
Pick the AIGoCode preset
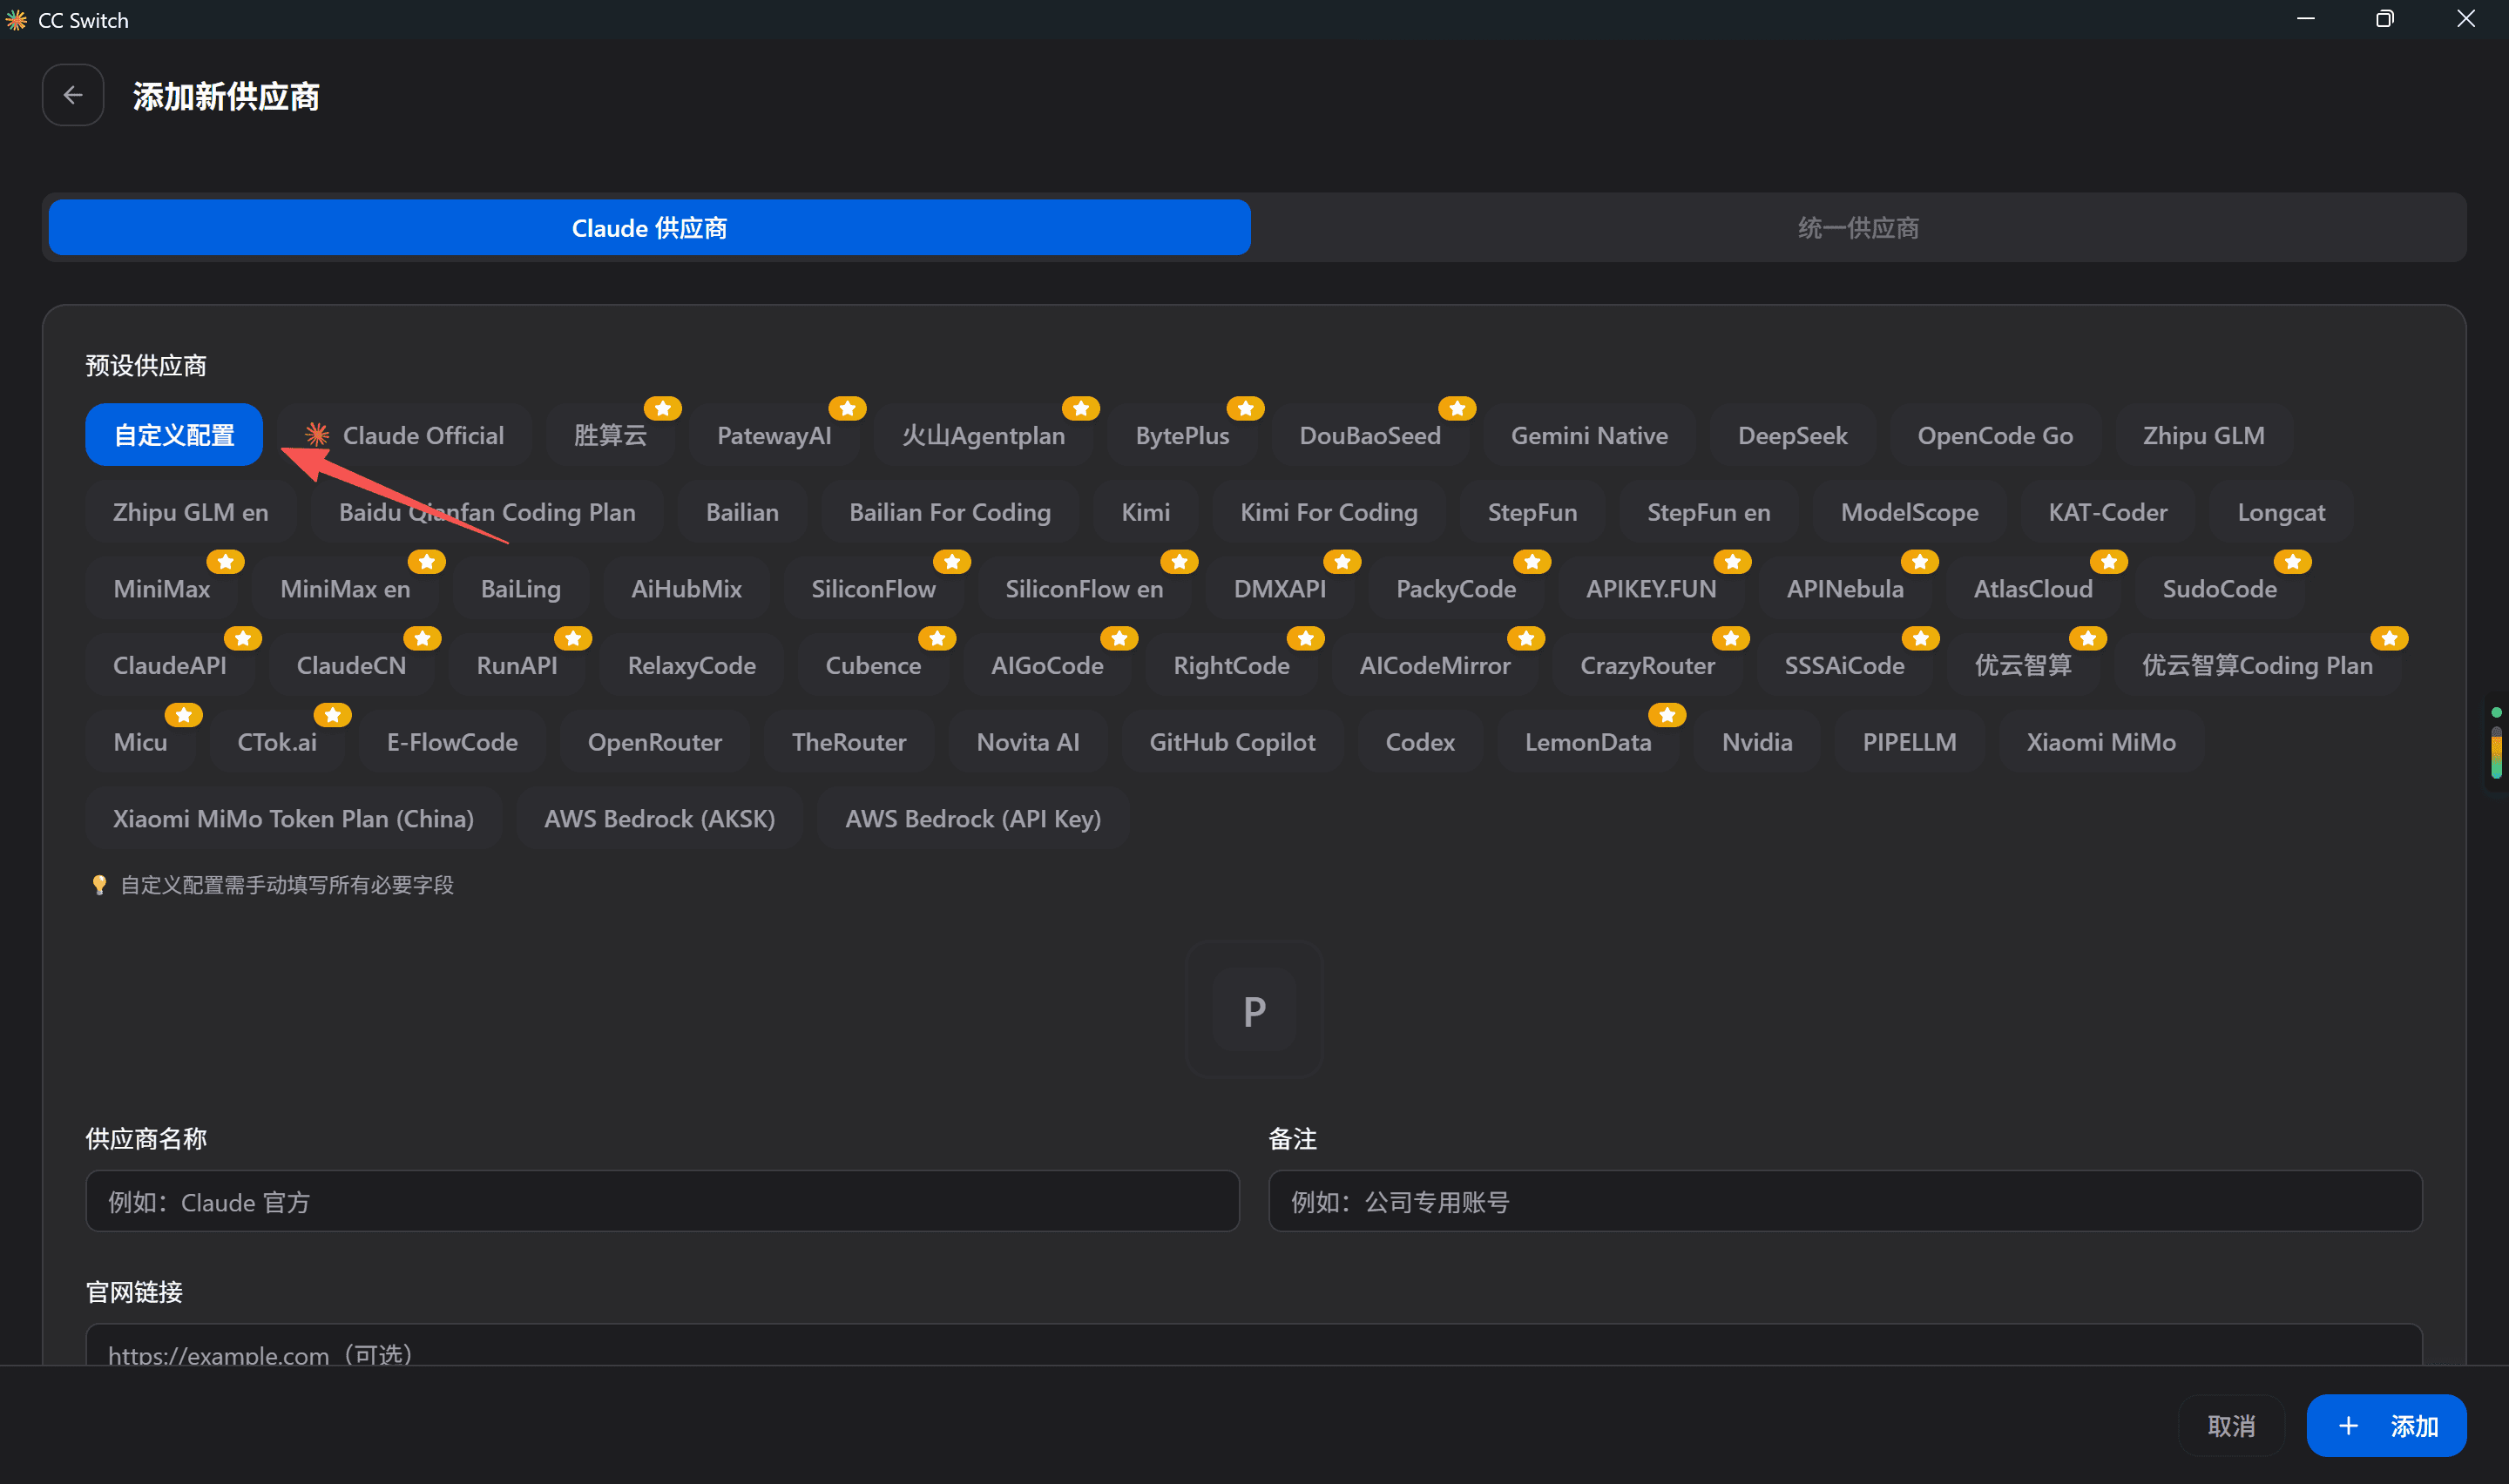[1047, 665]
